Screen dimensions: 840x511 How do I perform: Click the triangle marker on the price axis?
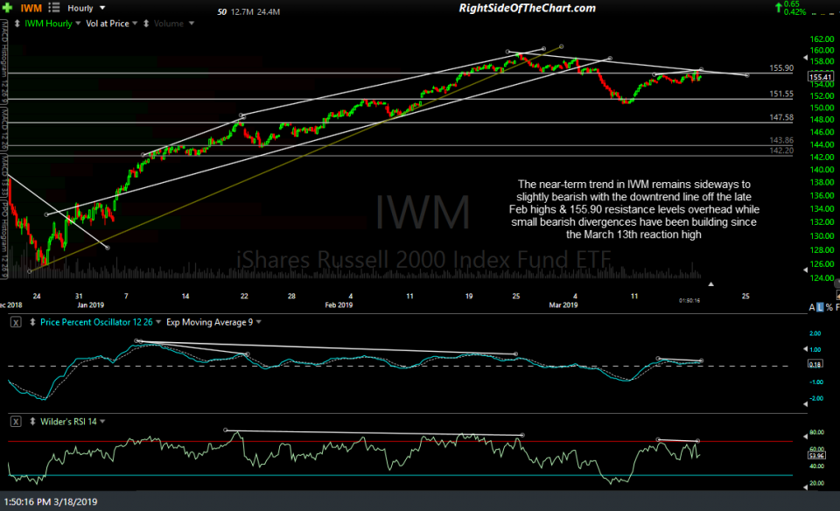click(x=804, y=59)
